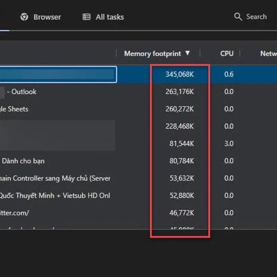This screenshot has height=277, width=277.
Task: Click the 52,880K memory value
Action: point(182,196)
